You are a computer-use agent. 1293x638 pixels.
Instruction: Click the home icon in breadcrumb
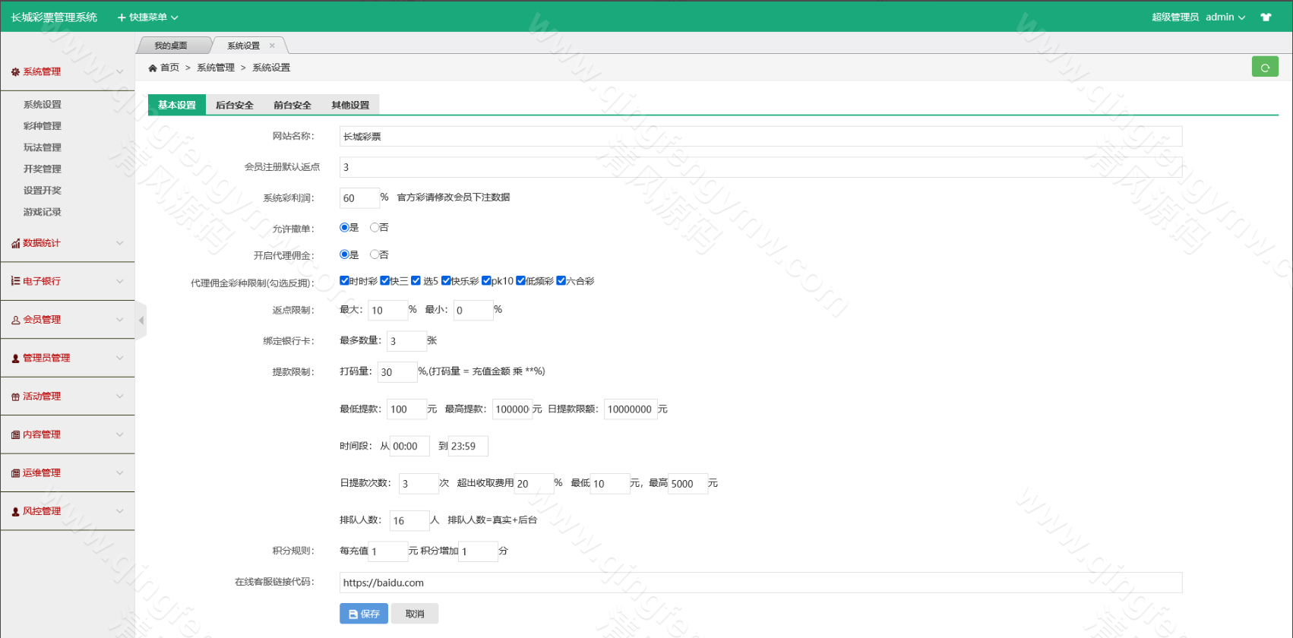pos(153,68)
